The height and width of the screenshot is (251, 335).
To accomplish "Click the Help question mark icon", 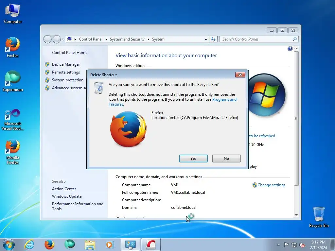I will pos(290,49).
